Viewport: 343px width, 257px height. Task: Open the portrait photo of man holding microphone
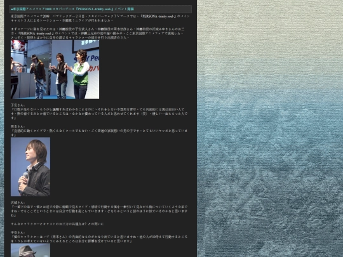[x=30, y=166]
